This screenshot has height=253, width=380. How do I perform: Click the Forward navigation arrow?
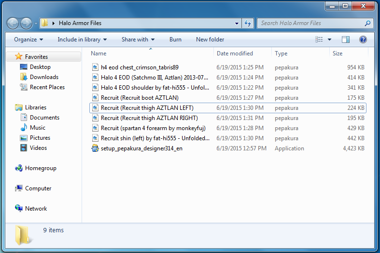click(26, 24)
